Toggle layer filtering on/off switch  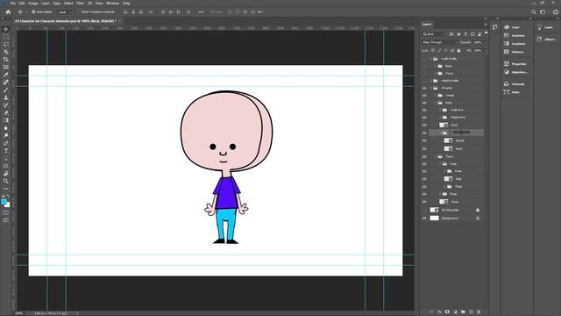[x=486, y=33]
